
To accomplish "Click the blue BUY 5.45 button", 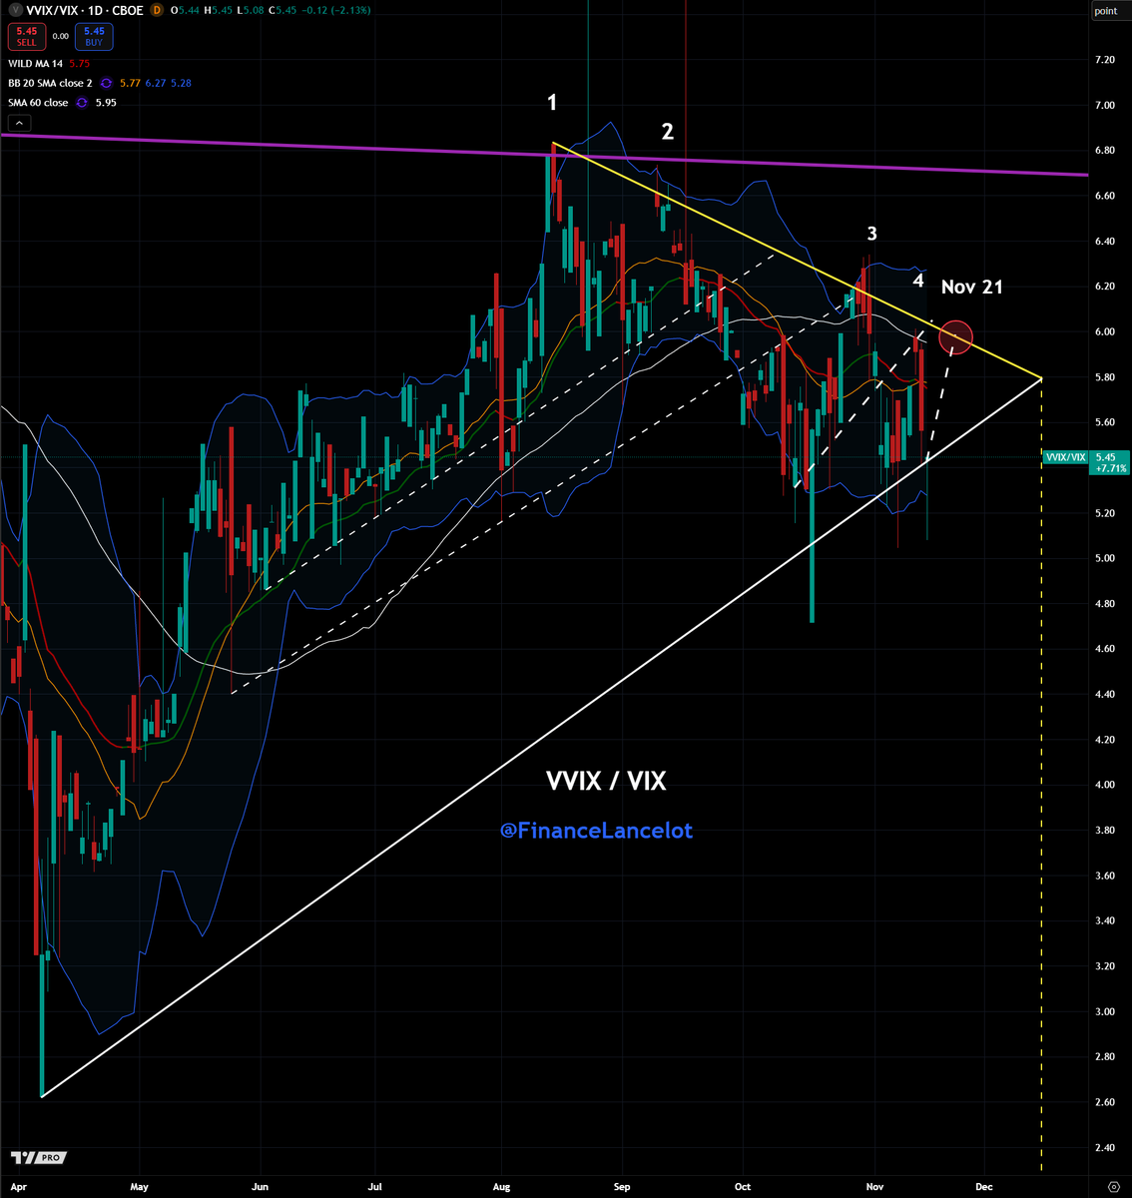I will coord(94,37).
